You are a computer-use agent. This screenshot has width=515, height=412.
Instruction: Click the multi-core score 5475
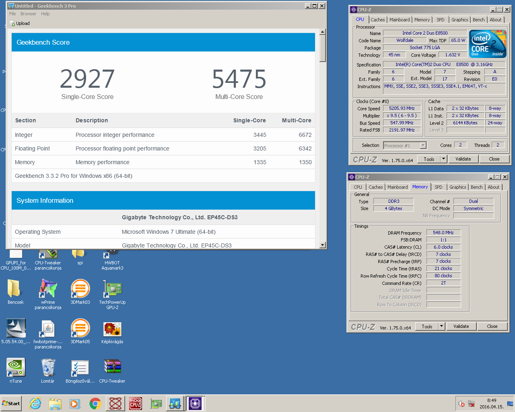tap(239, 79)
